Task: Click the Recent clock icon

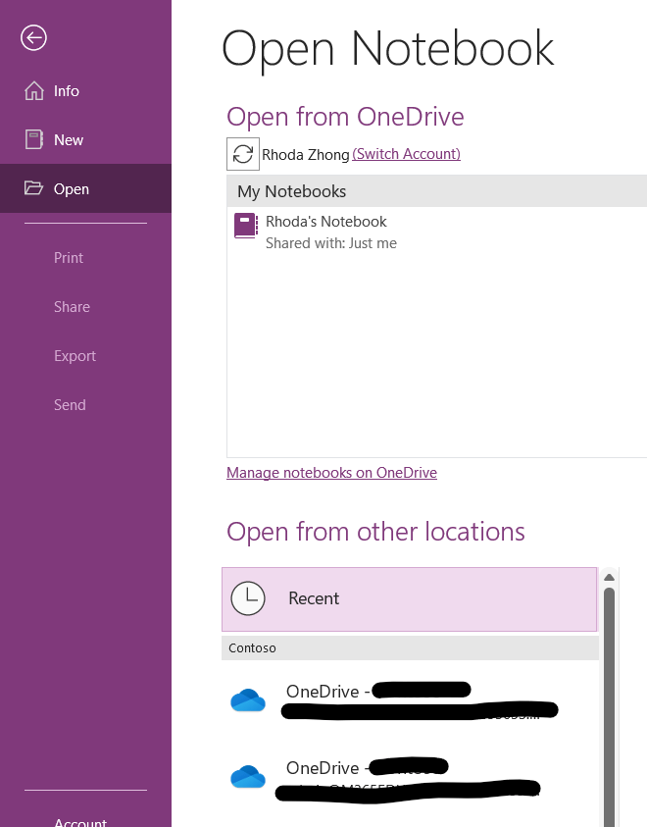Action: coord(248,597)
